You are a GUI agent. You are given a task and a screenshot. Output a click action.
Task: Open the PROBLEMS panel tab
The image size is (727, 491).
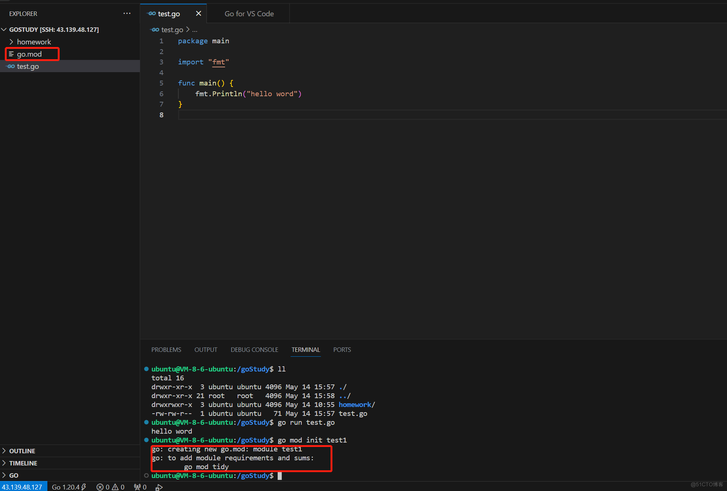(x=166, y=350)
